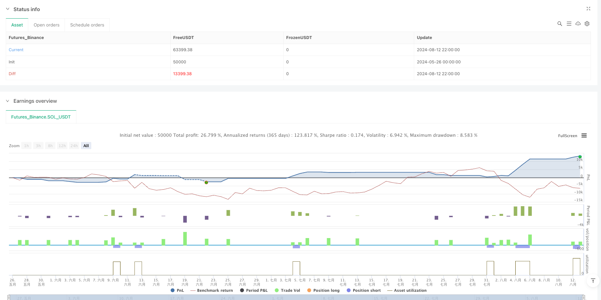
Task: Click the FullScreen chart button
Action: pyautogui.click(x=567, y=136)
